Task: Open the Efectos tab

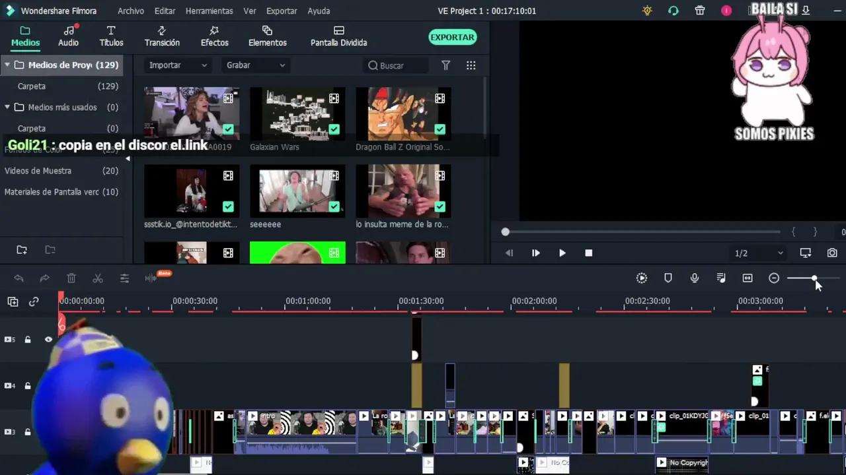Action: click(x=214, y=36)
